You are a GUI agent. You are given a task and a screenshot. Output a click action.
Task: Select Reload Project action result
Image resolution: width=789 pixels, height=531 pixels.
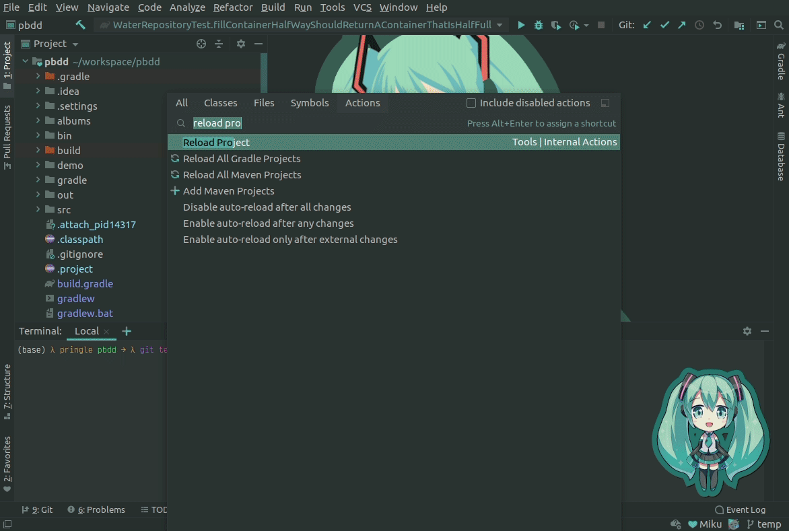pyautogui.click(x=394, y=142)
